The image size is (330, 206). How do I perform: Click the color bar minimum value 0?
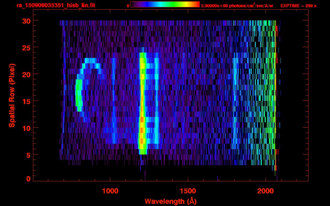(x=128, y=6)
